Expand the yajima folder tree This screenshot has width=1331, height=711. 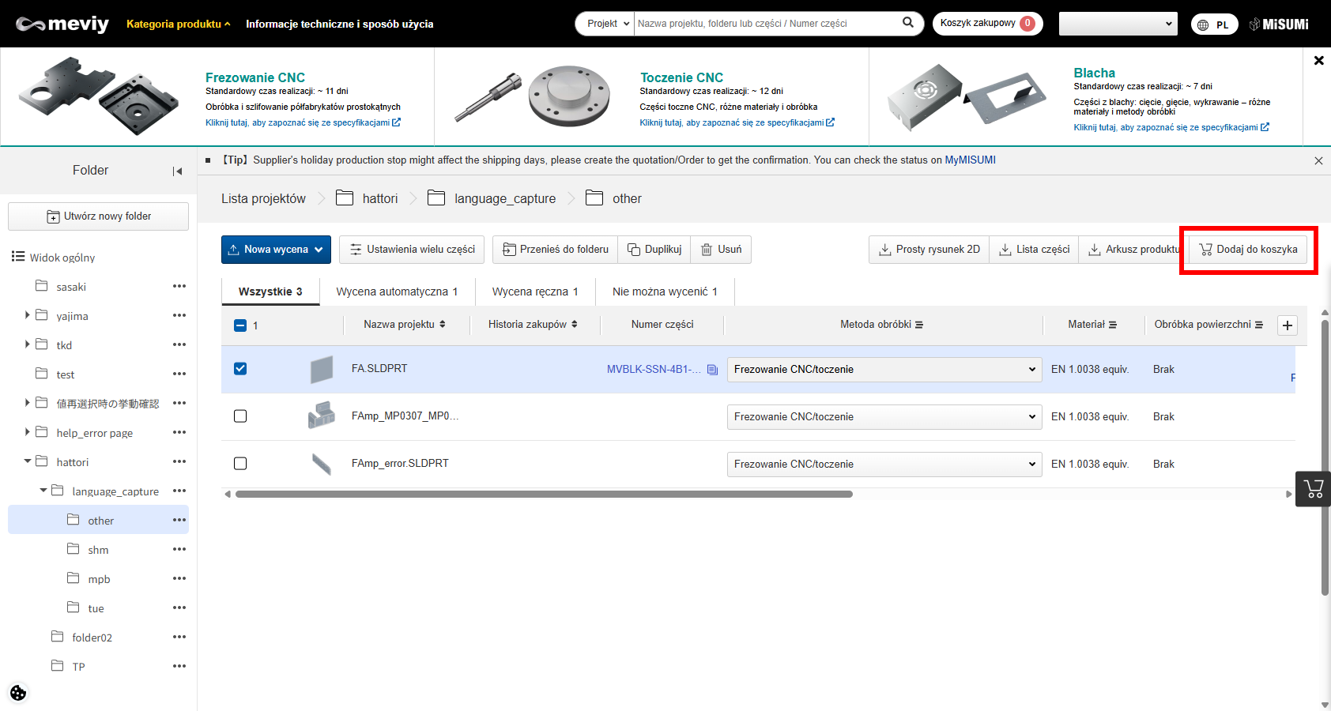28,315
